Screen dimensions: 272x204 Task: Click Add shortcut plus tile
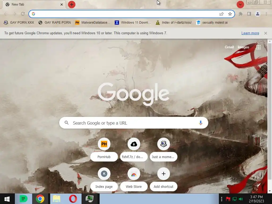(x=164, y=180)
